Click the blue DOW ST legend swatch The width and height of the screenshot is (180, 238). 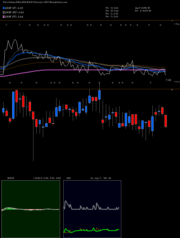(x=4, y=8)
